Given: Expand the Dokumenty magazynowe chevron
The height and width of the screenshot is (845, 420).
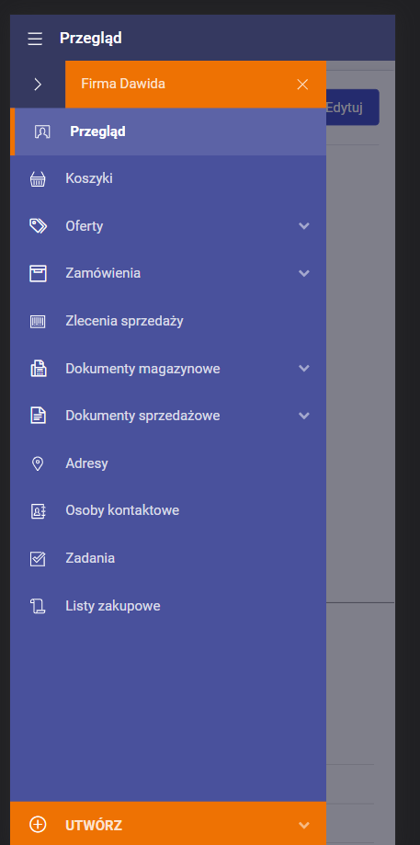Looking at the screenshot, I should [x=304, y=368].
